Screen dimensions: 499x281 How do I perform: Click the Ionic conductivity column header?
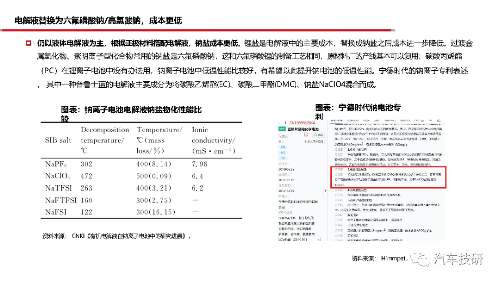[213, 140]
